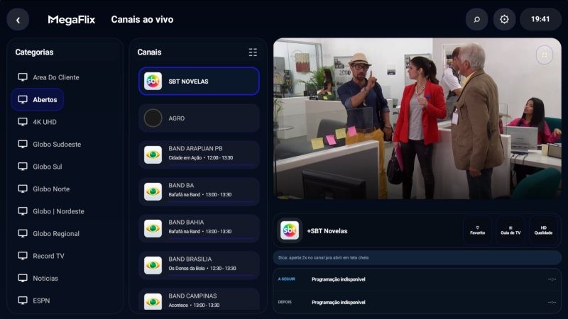Open settings with the gear icon

click(x=504, y=19)
